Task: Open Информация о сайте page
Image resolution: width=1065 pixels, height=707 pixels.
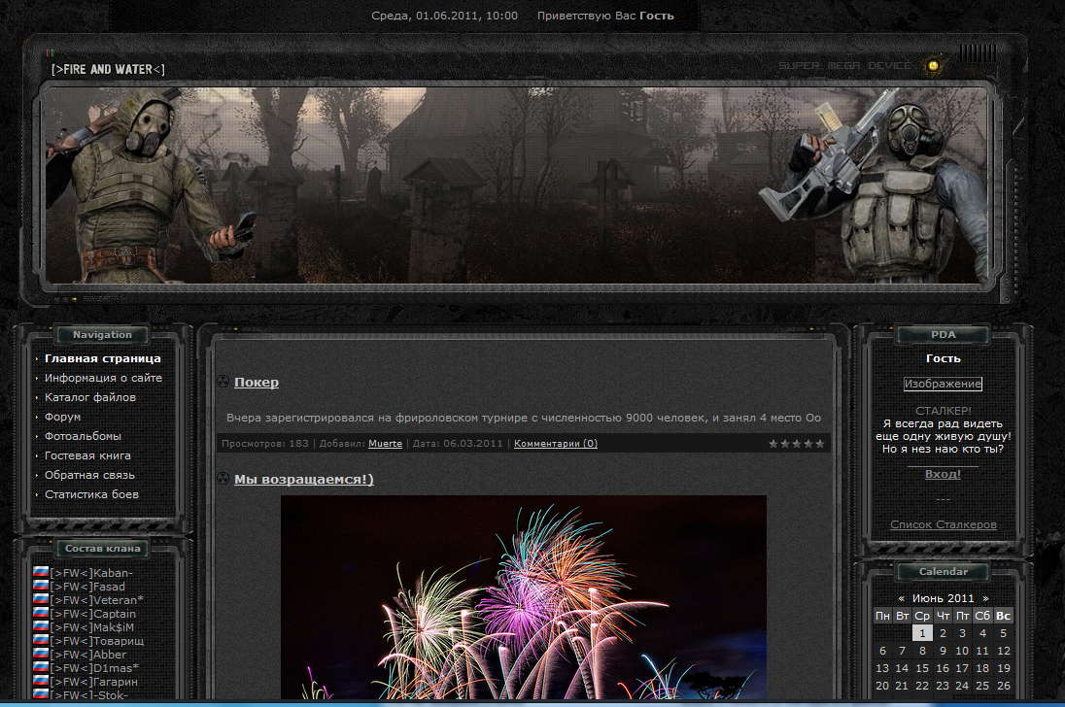Action: tap(103, 378)
